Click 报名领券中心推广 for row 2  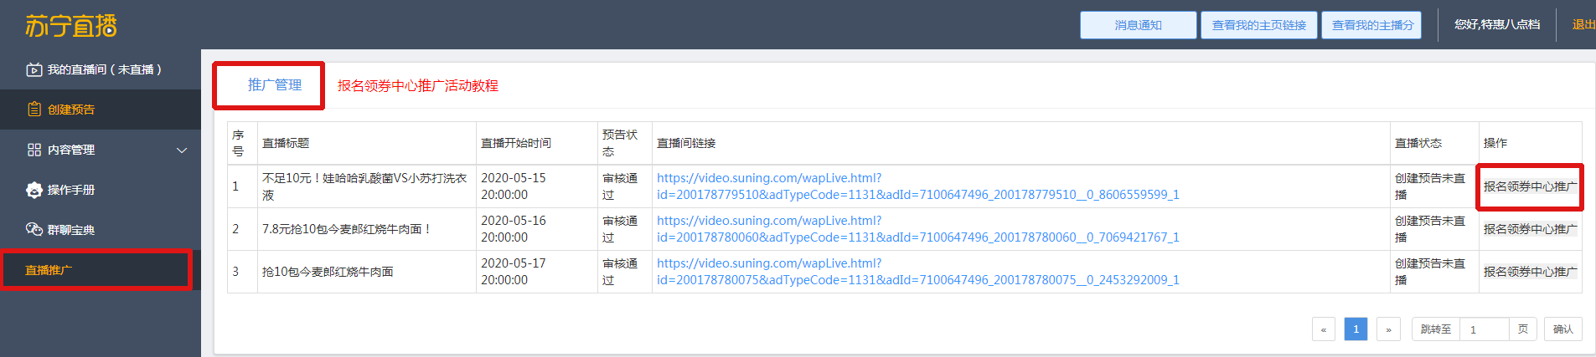(x=1530, y=229)
